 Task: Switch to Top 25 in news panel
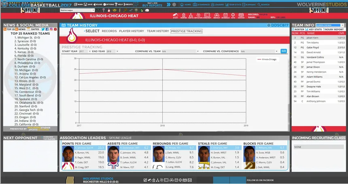point(9,29)
